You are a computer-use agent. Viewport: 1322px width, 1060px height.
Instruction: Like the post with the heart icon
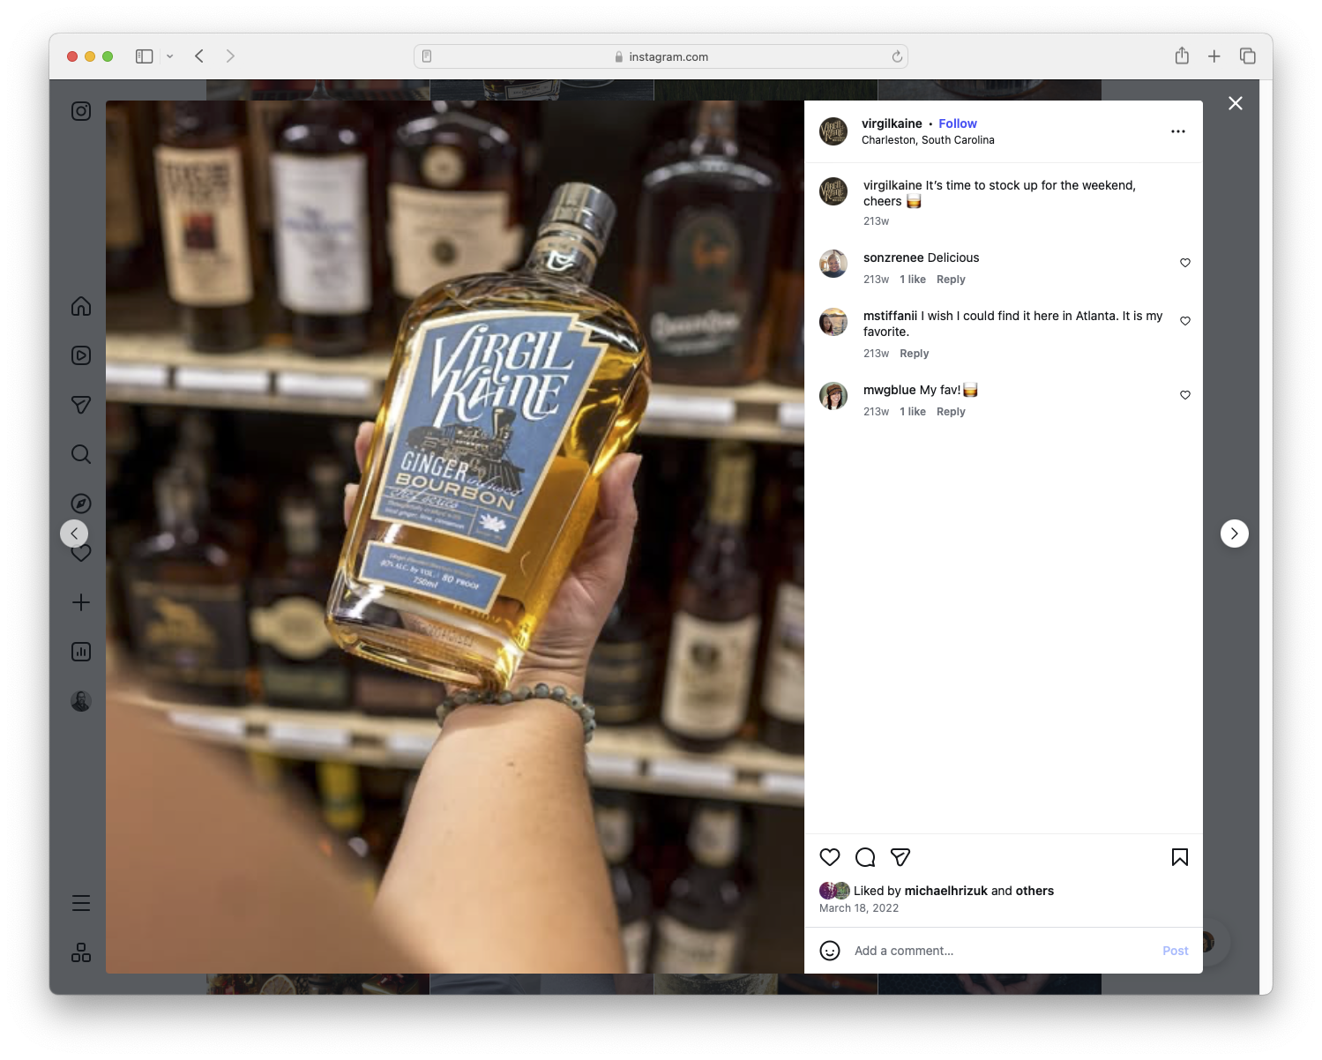[829, 856]
